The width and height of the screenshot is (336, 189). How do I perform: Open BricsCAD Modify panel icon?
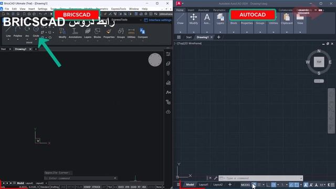[x=62, y=31]
